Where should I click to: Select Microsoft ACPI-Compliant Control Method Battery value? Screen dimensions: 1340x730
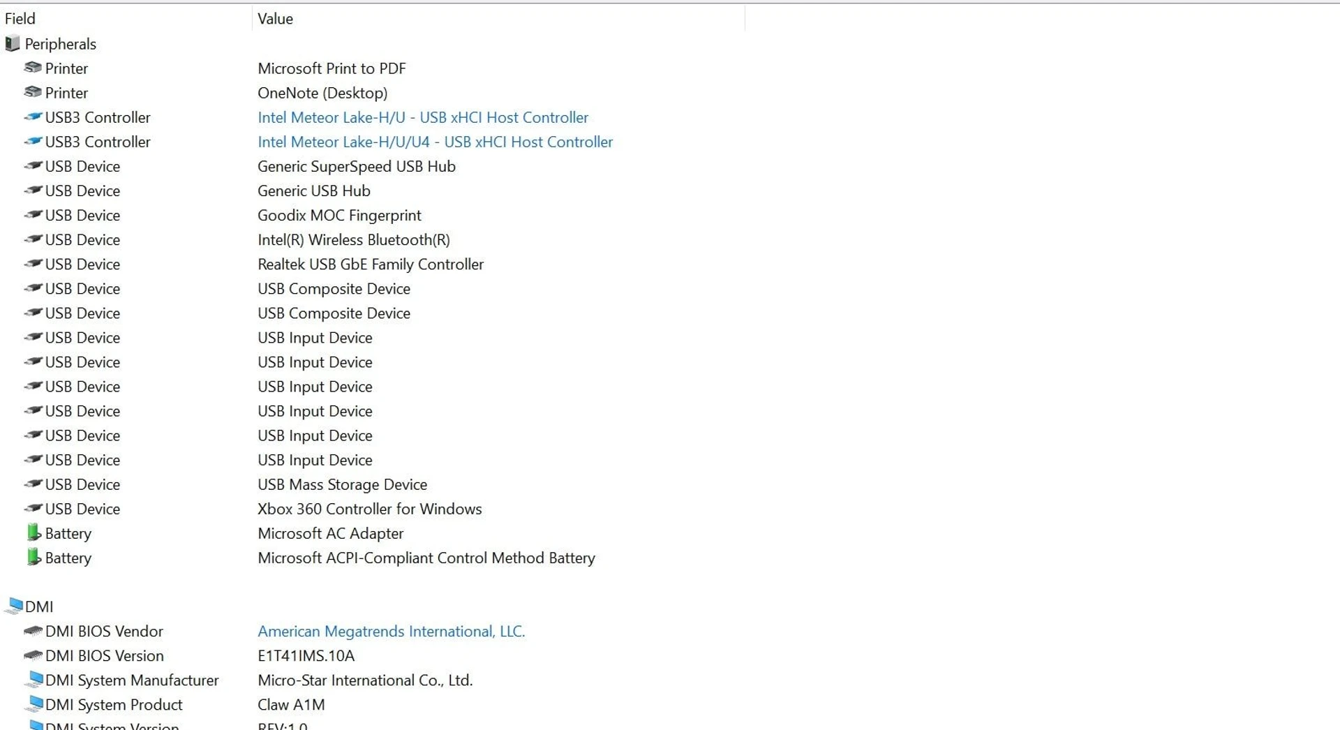coord(426,558)
